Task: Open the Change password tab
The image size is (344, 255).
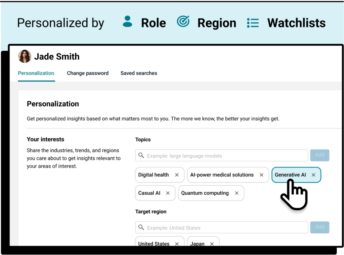Action: pos(88,73)
